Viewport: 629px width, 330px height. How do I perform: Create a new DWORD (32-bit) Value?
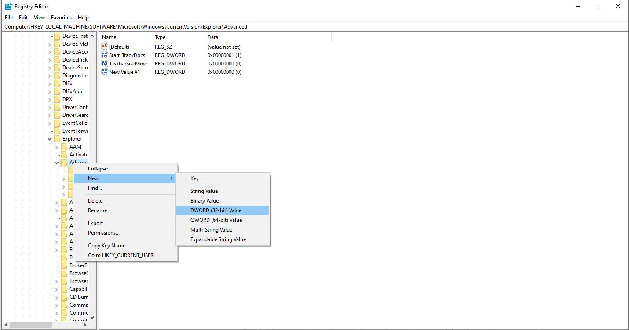click(x=223, y=210)
